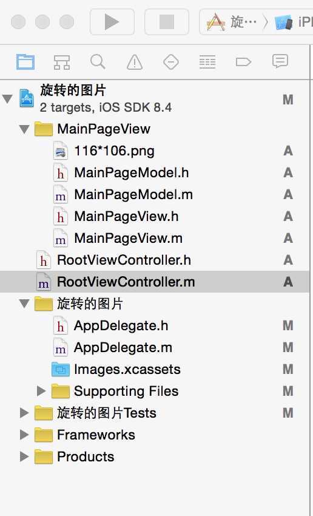Select the 116*106.png image file

[x=155, y=151]
